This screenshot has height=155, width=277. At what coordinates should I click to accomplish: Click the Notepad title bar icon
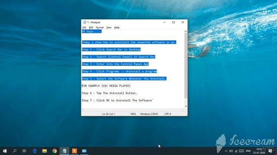[84, 22]
